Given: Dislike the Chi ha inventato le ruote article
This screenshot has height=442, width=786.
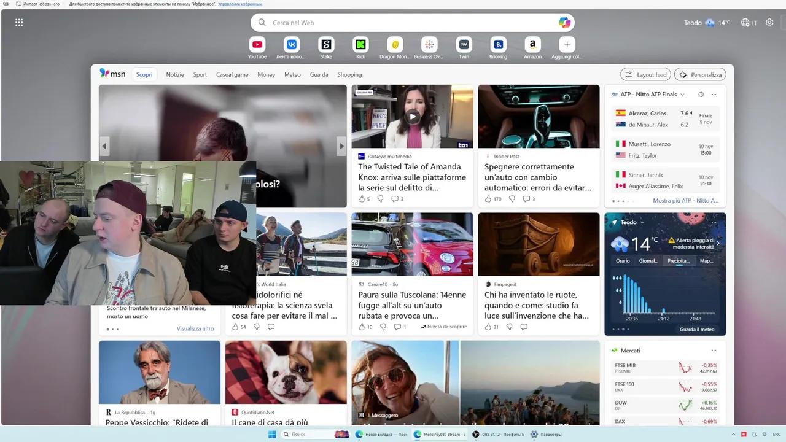Looking at the screenshot, I should (509, 327).
